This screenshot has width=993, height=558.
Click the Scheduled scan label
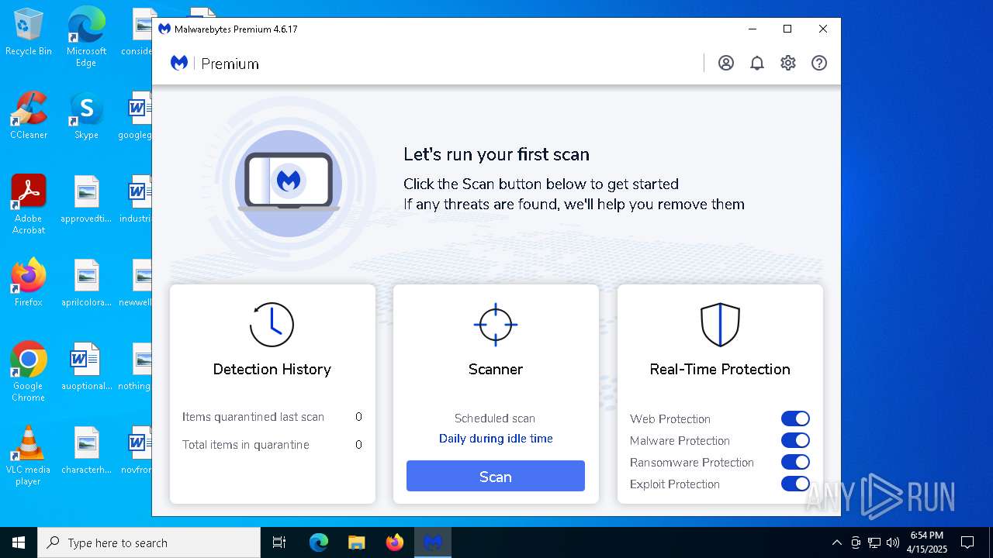495,418
